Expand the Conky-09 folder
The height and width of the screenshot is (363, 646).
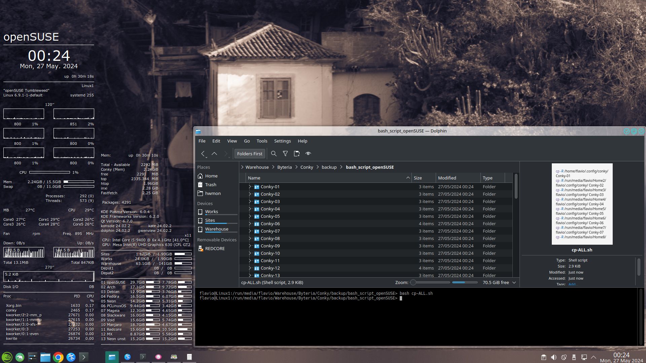(x=250, y=246)
